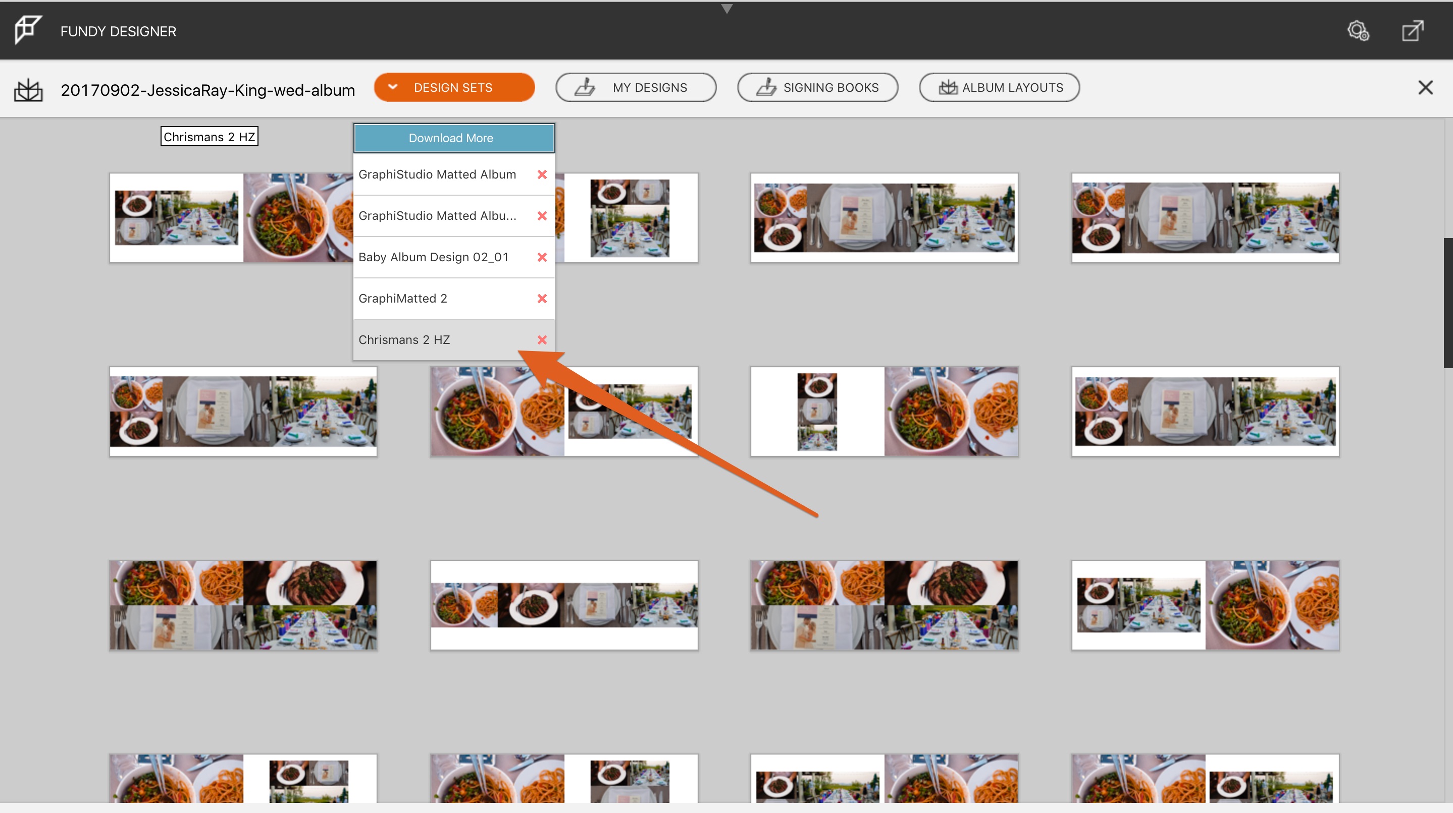Click FUNDY DESIGNER title text
Image resolution: width=1453 pixels, height=813 pixels.
click(119, 32)
